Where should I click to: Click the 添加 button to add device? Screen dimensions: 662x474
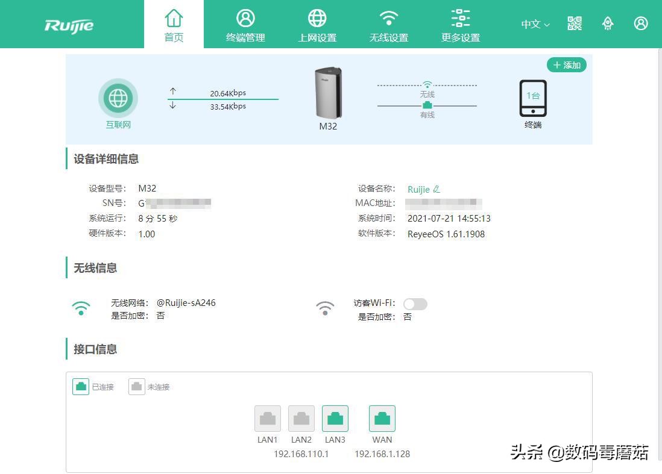coord(566,64)
